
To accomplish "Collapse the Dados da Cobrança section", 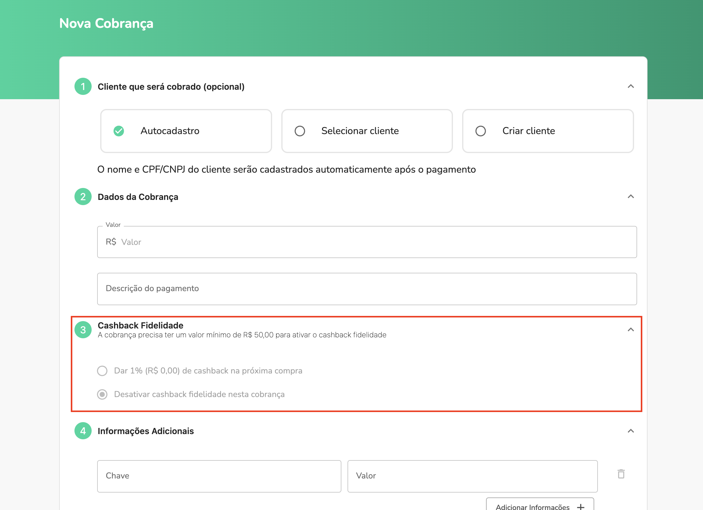I will click(x=631, y=197).
